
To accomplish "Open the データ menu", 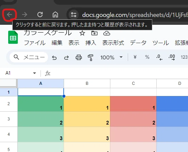I will [138, 43].
